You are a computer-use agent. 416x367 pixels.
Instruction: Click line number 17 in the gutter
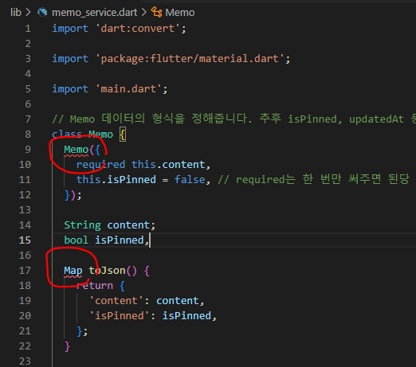[x=25, y=271]
